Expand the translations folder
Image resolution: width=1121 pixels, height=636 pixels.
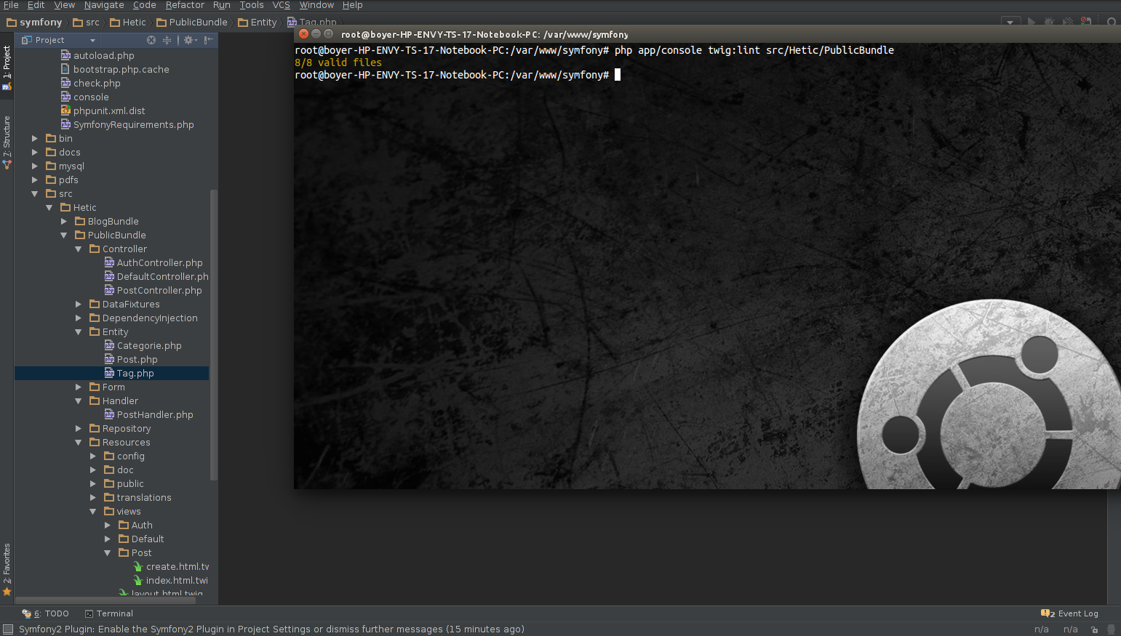(92, 497)
